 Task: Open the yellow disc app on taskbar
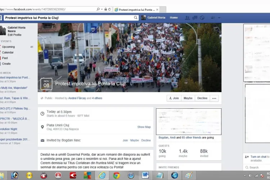pyautogui.click(x=29, y=175)
